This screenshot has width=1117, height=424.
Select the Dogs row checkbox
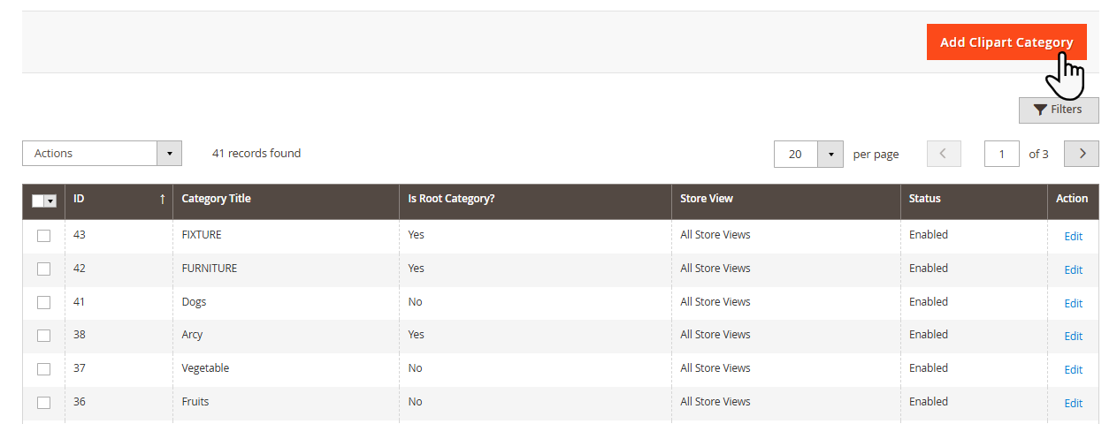43,302
